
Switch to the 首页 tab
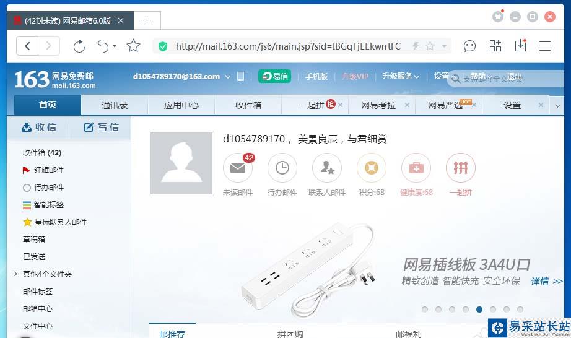pos(47,105)
